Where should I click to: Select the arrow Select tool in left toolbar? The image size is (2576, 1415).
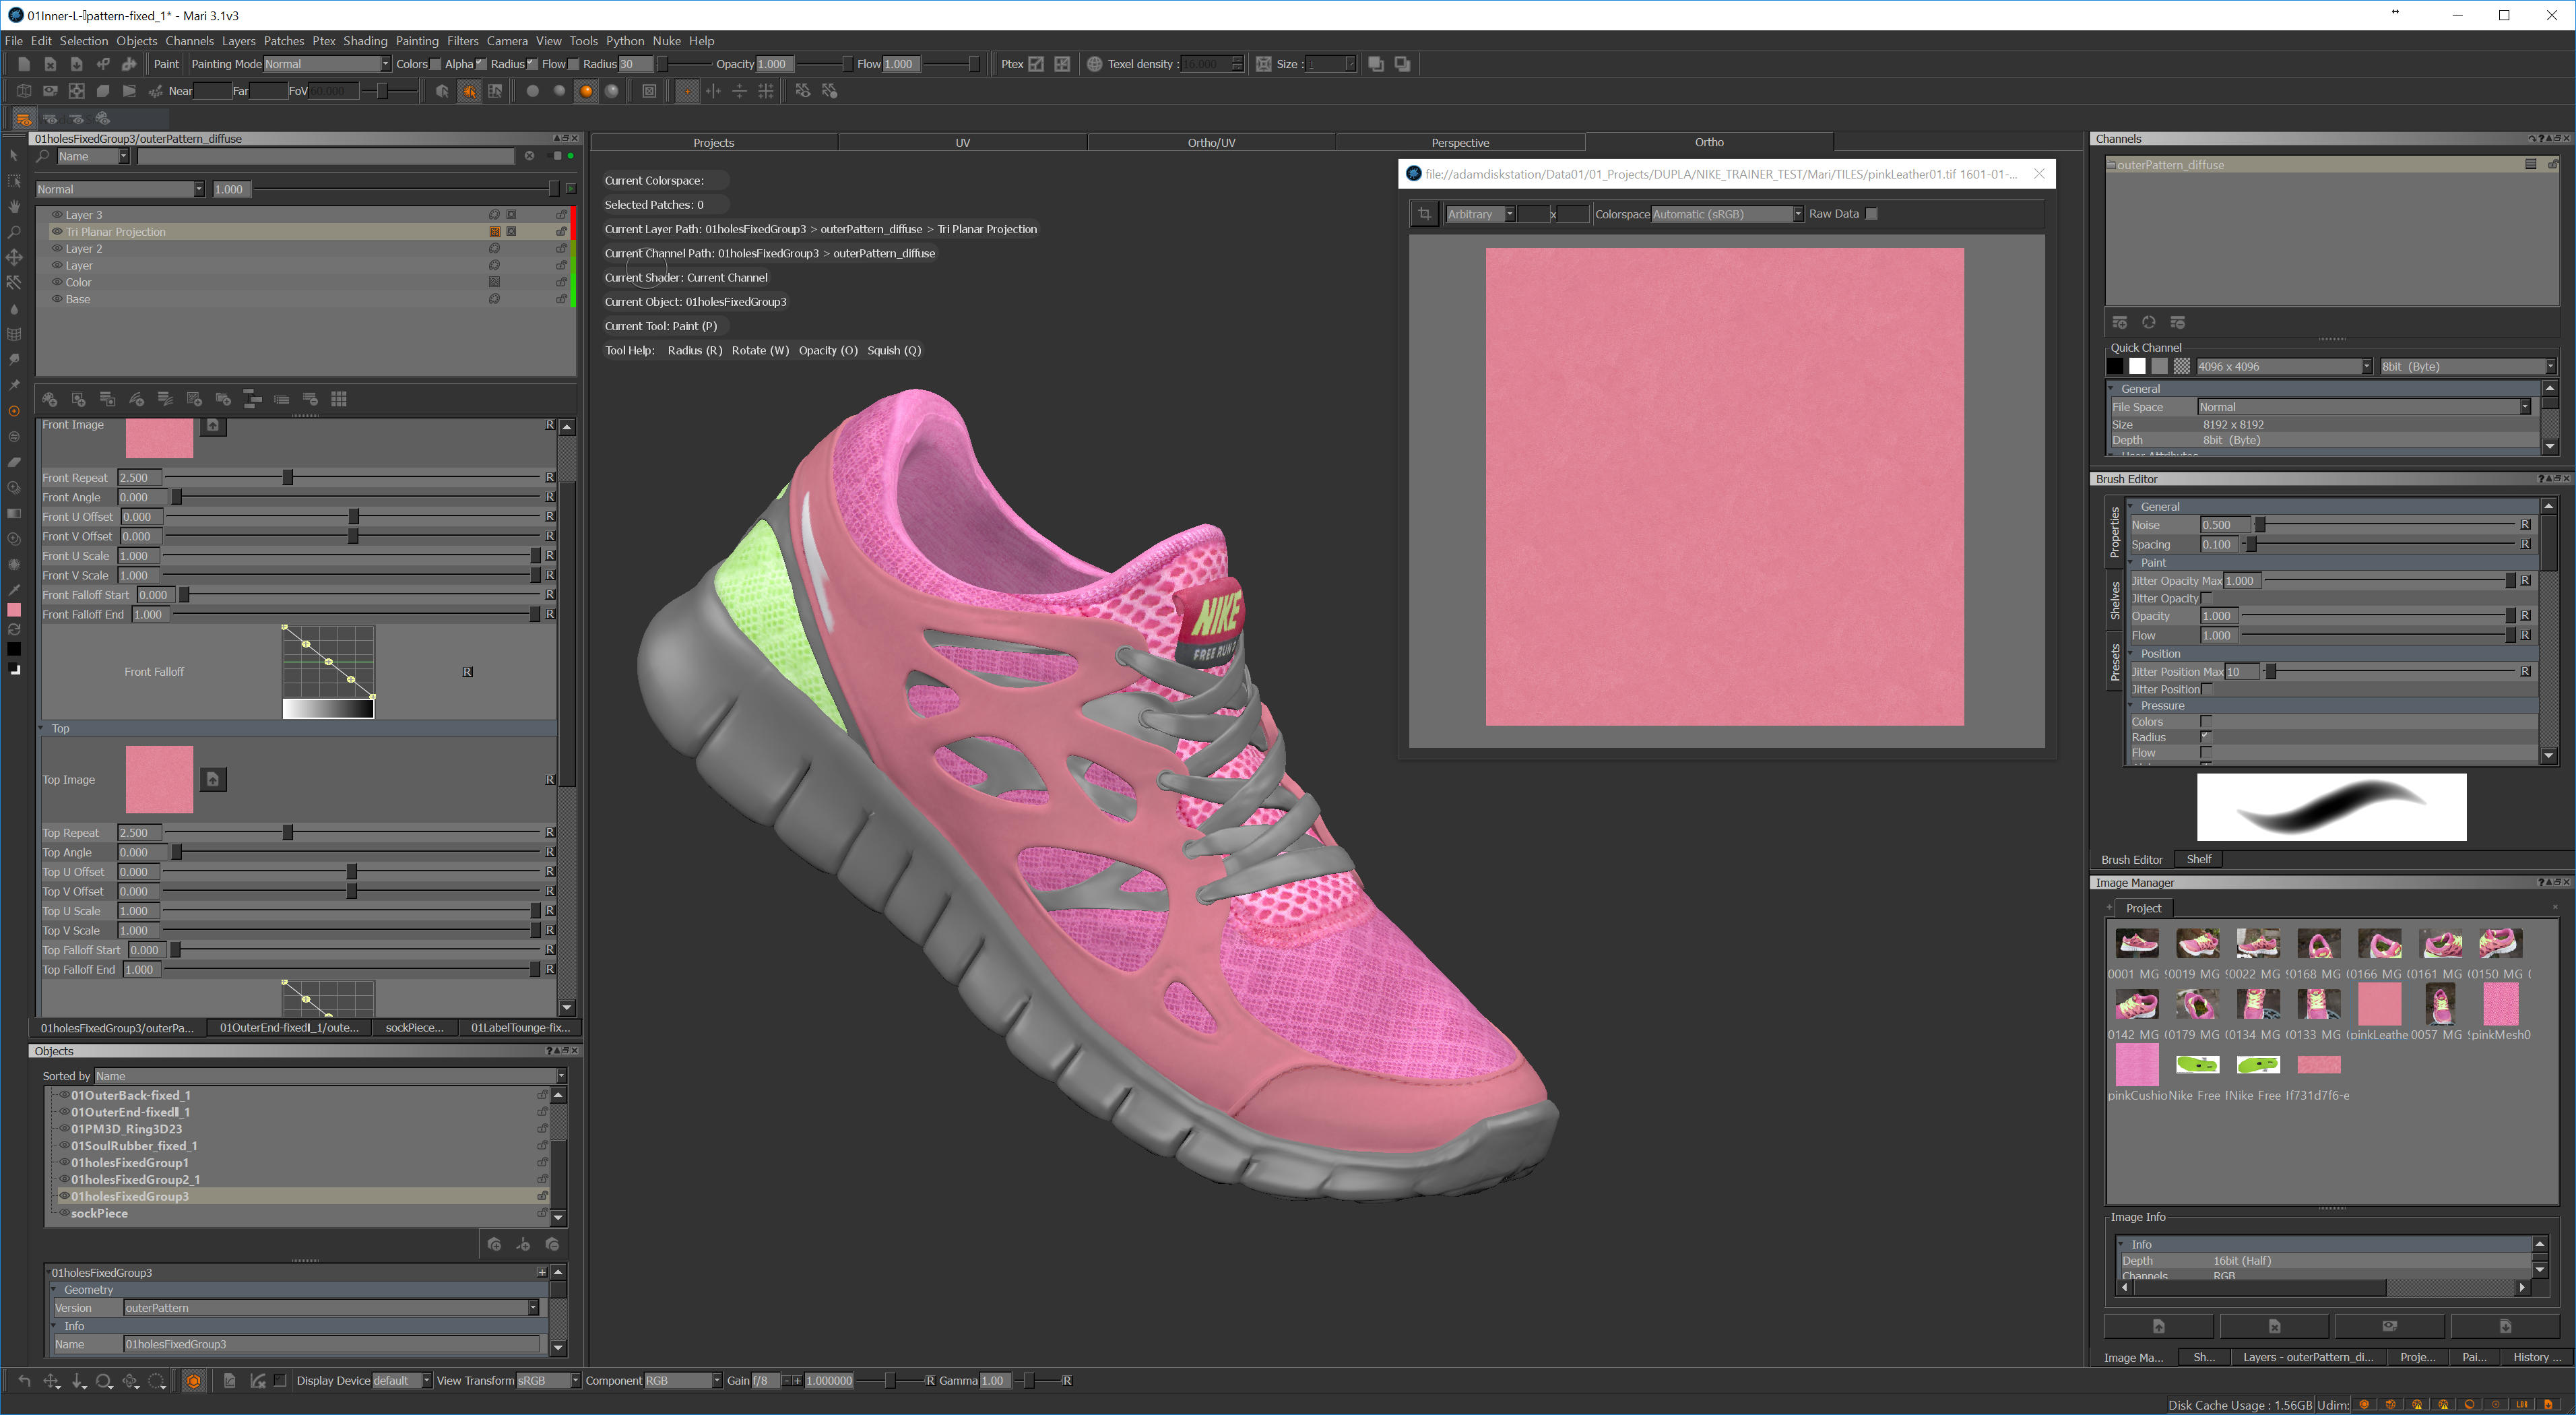(x=14, y=156)
